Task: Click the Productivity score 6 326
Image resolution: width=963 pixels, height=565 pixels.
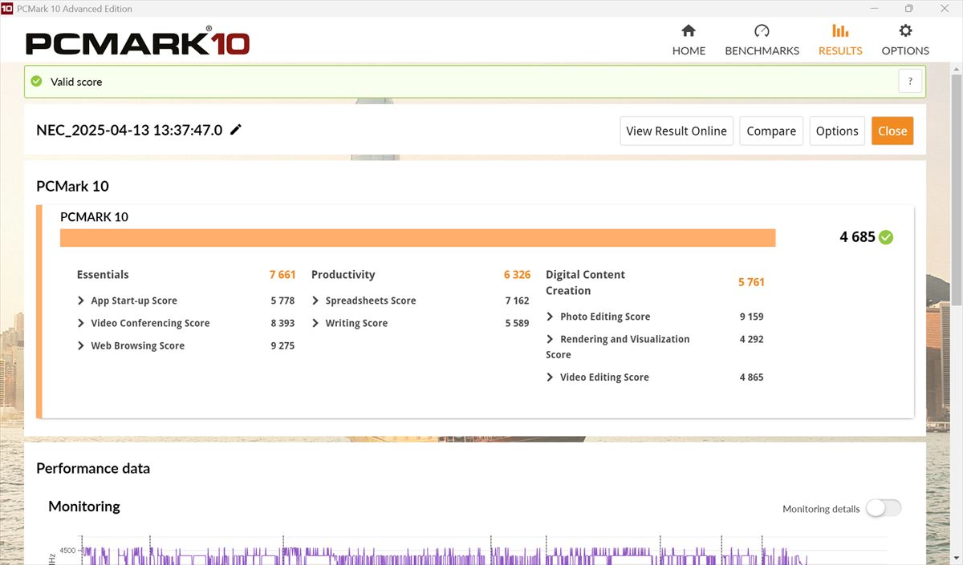Action: point(517,274)
